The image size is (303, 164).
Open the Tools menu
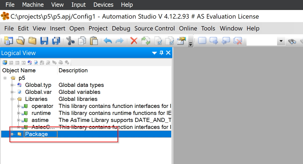(208, 28)
